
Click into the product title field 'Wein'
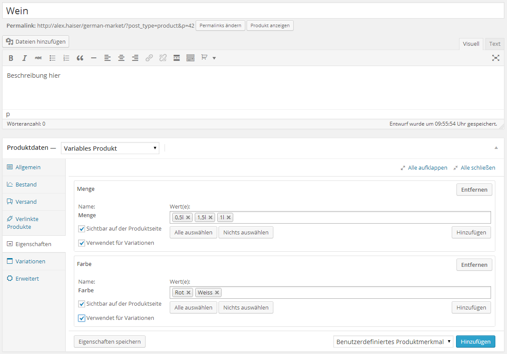(253, 11)
